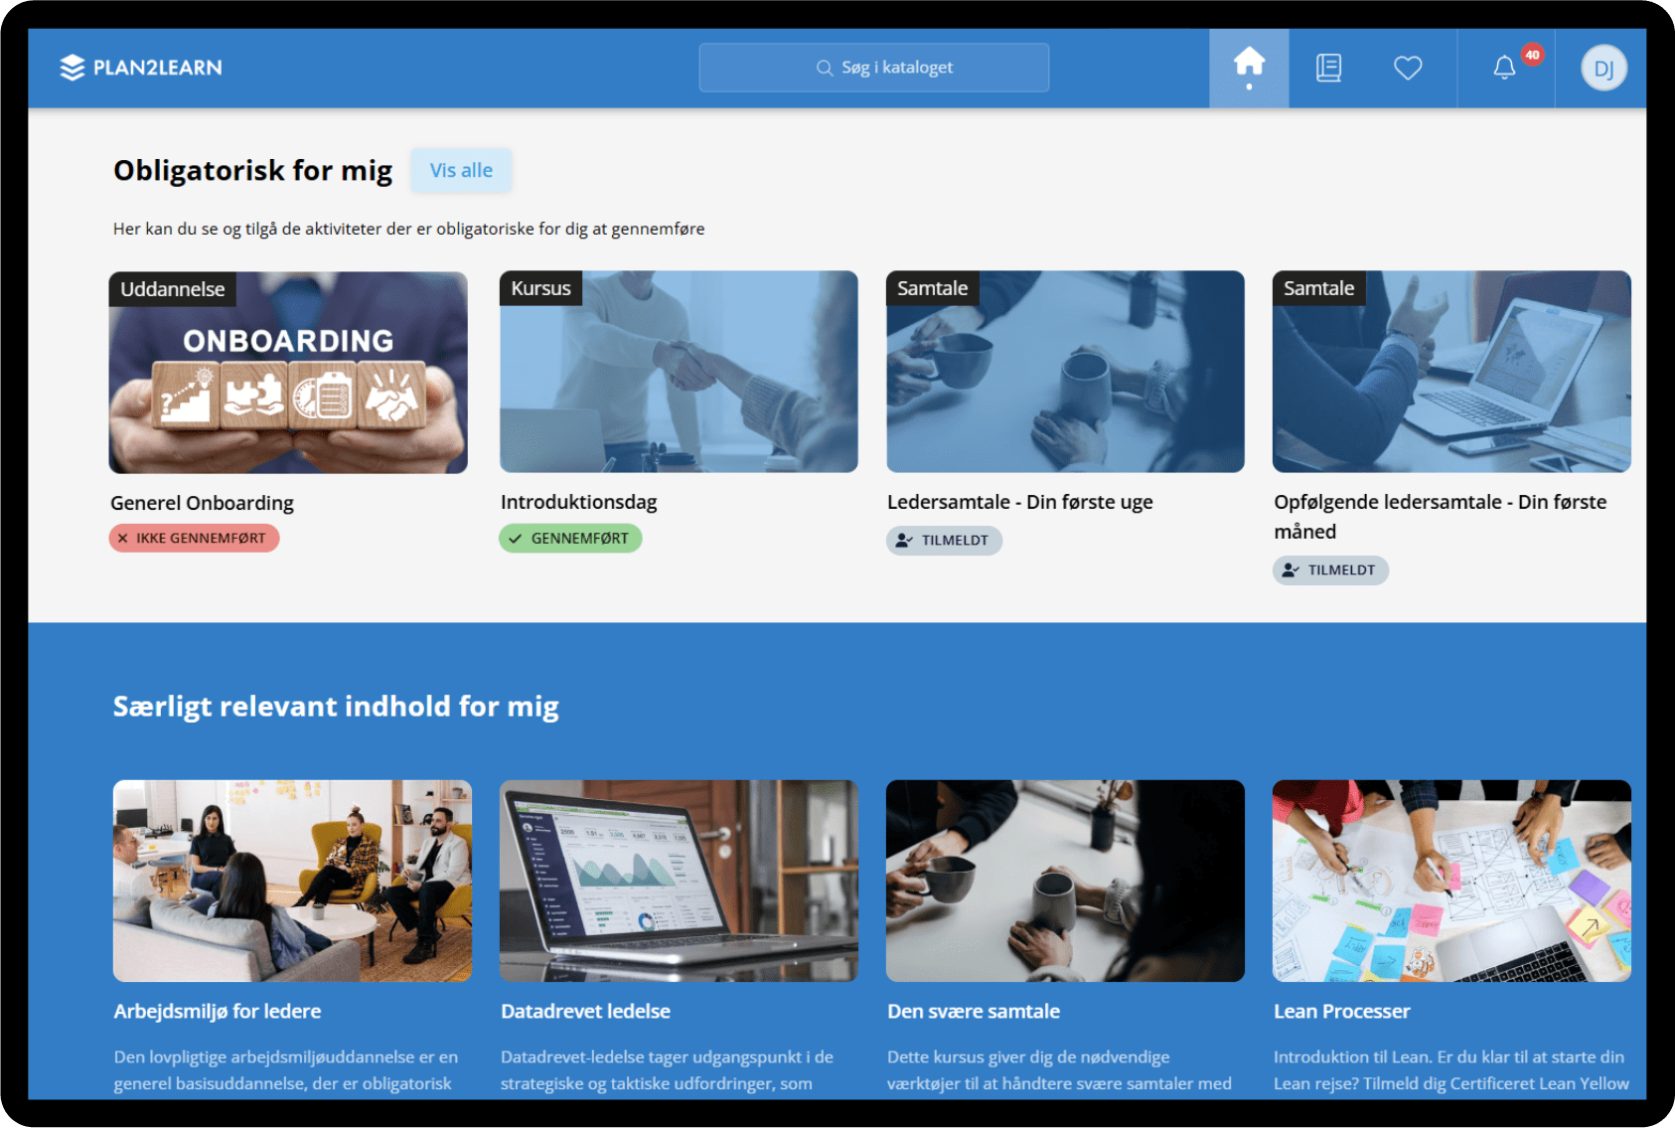The width and height of the screenshot is (1675, 1128).
Task: Open the Generel Onboarding thumbnail
Action: tap(288, 372)
